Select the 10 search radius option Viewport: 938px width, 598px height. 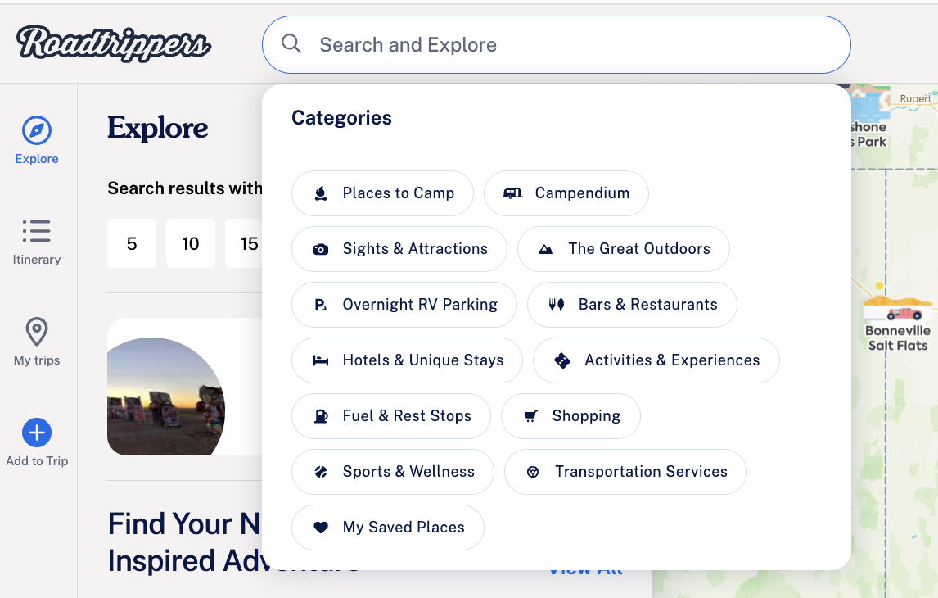191,243
